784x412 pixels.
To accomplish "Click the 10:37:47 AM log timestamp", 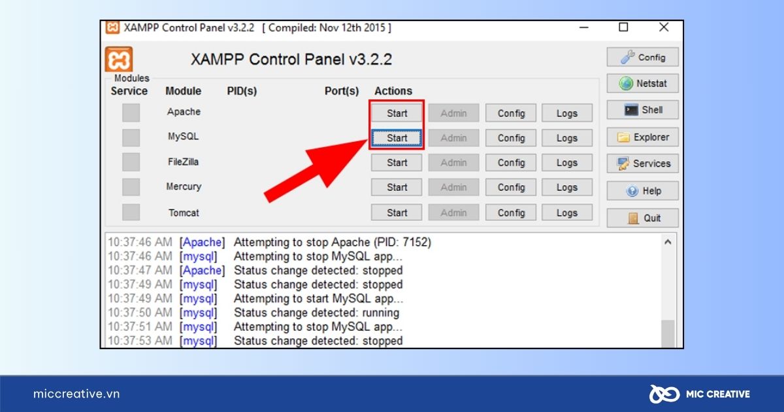I will coord(140,270).
